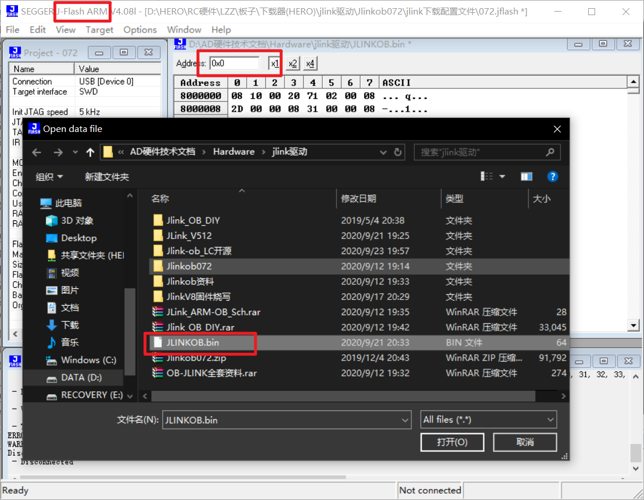Set data view to x1 width
This screenshot has height=500, width=644.
pos(275,63)
